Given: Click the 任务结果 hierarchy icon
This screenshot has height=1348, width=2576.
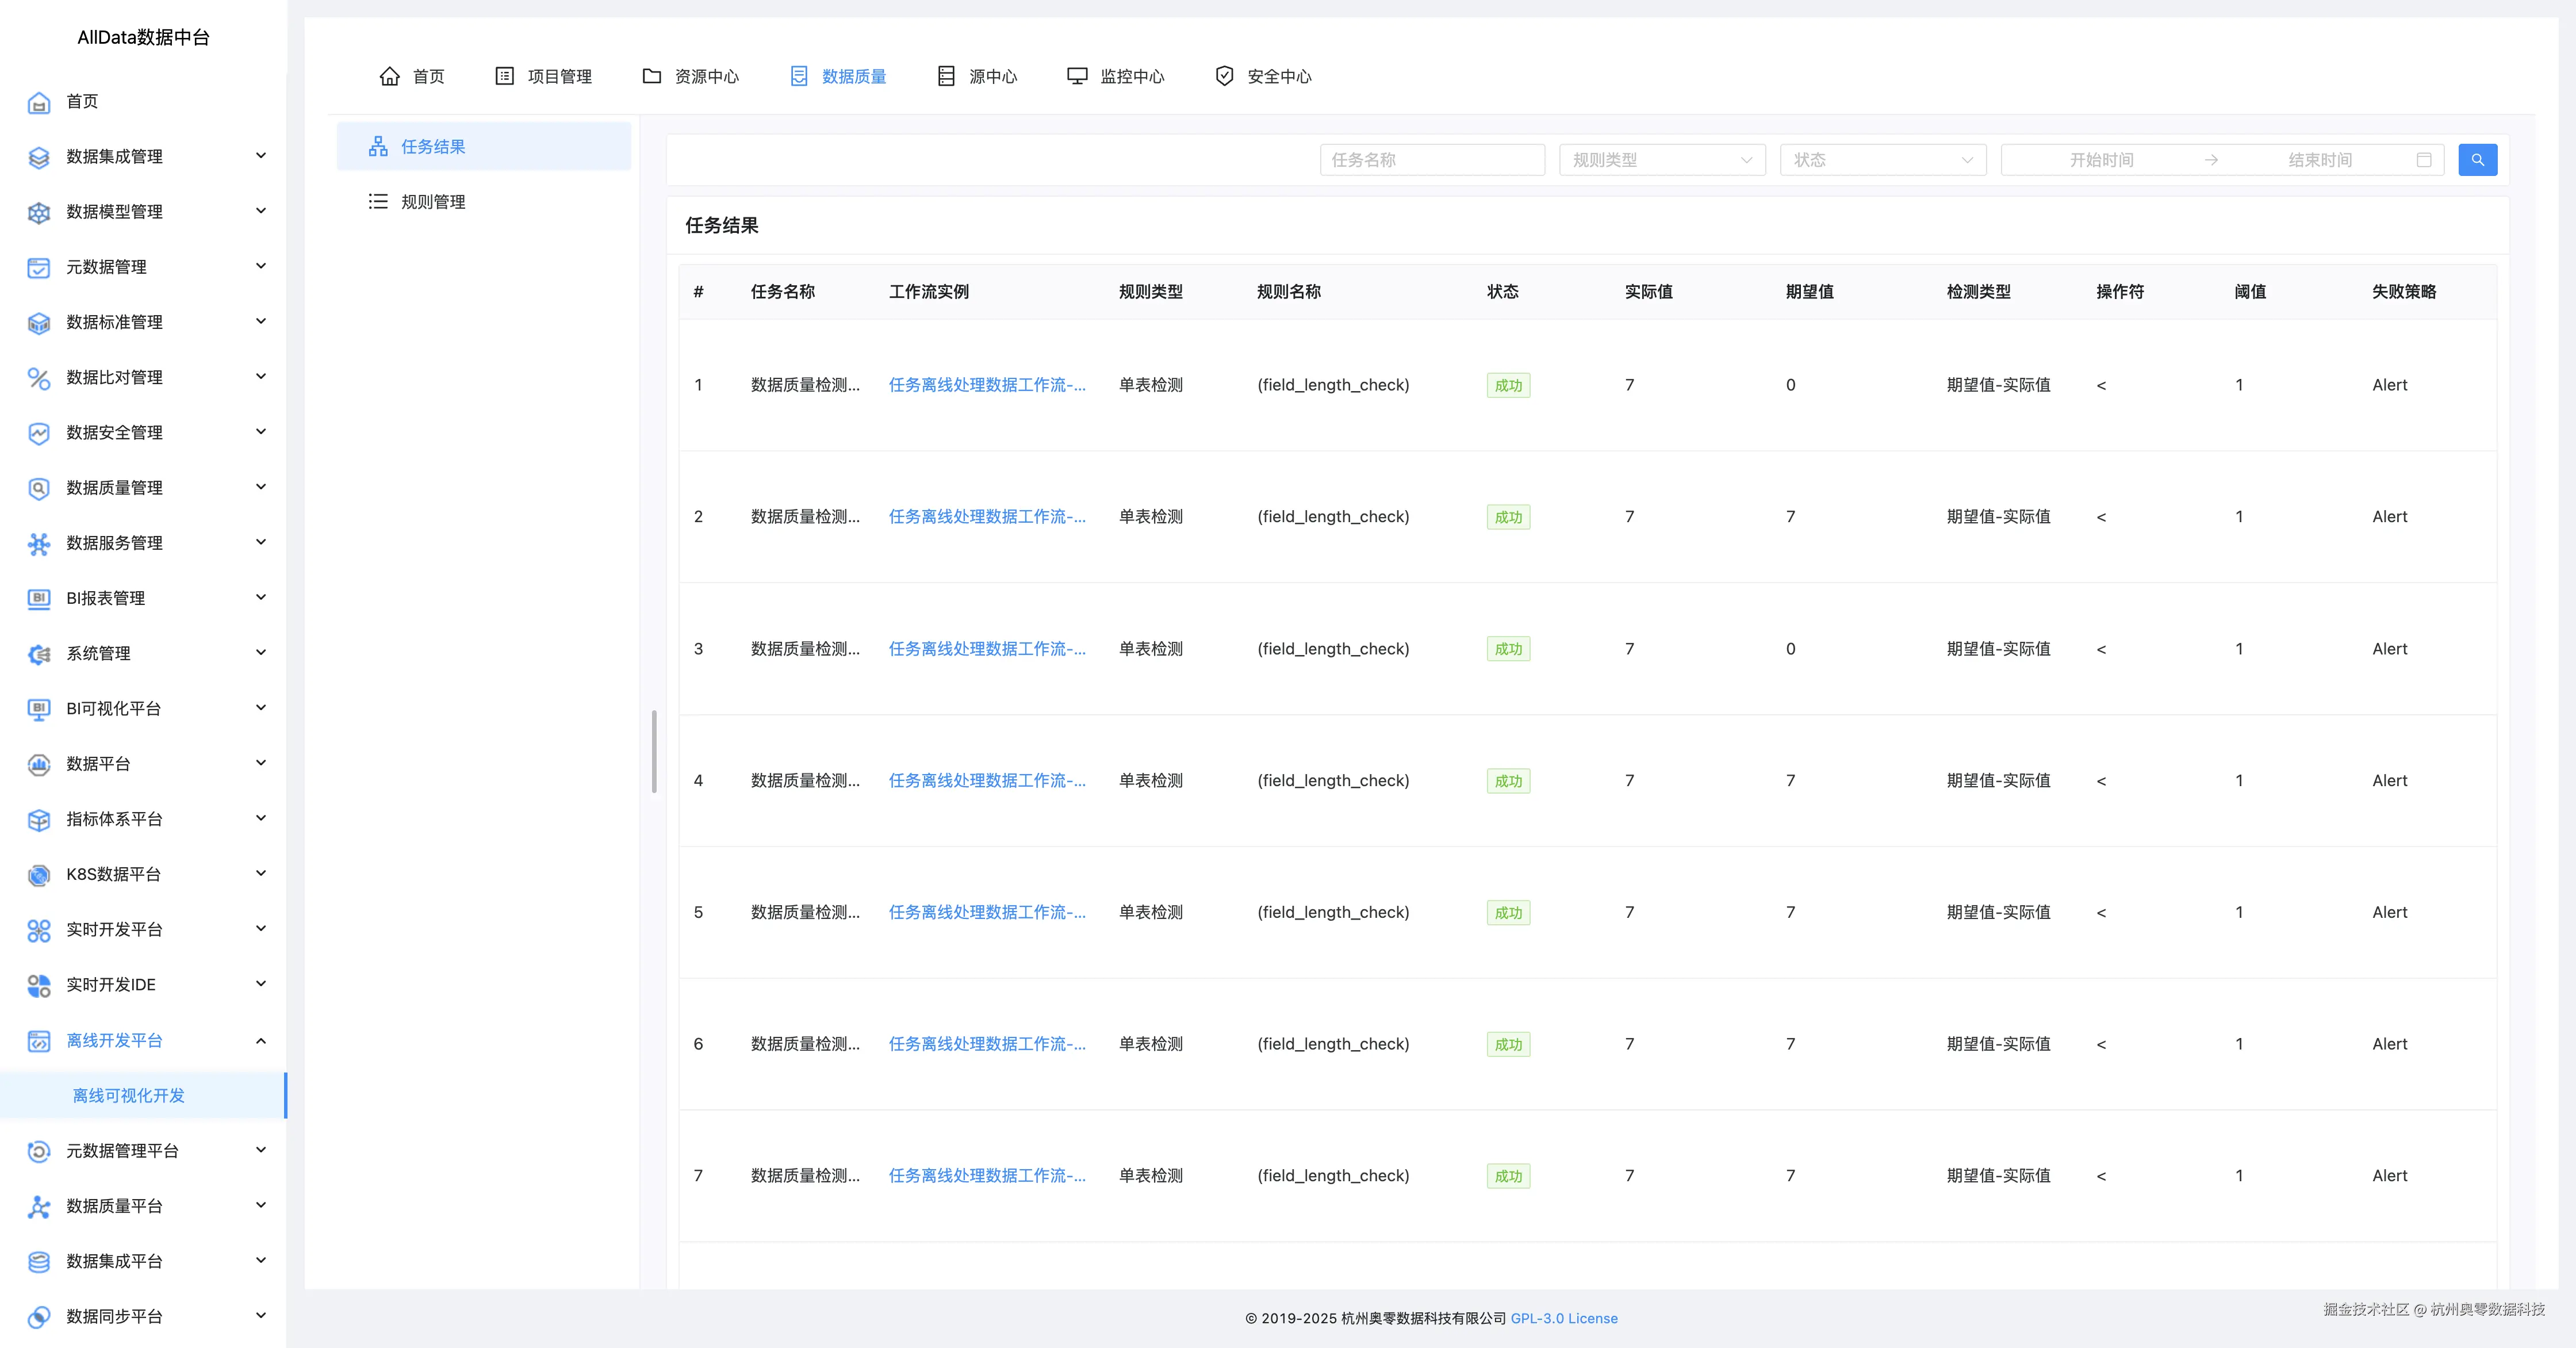Looking at the screenshot, I should point(378,147).
